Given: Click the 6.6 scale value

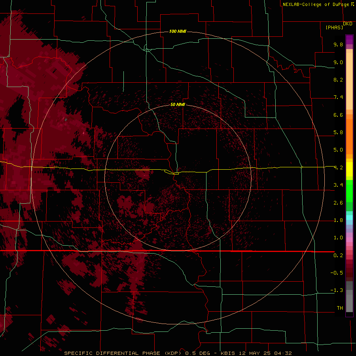Looking at the screenshot, I should pos(338,115).
